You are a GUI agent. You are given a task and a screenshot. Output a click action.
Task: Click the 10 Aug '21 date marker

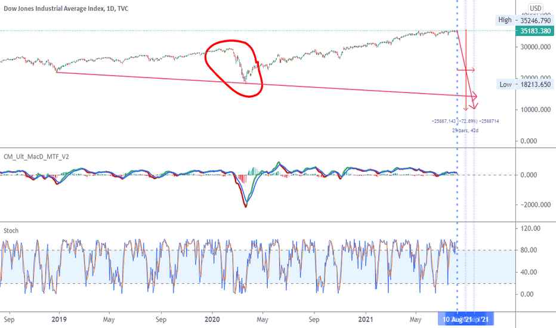tap(458, 319)
